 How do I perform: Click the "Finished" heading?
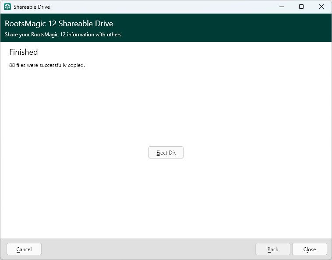pos(24,52)
